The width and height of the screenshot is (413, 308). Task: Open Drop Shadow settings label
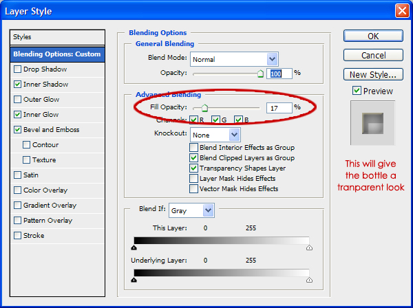pos(45,69)
